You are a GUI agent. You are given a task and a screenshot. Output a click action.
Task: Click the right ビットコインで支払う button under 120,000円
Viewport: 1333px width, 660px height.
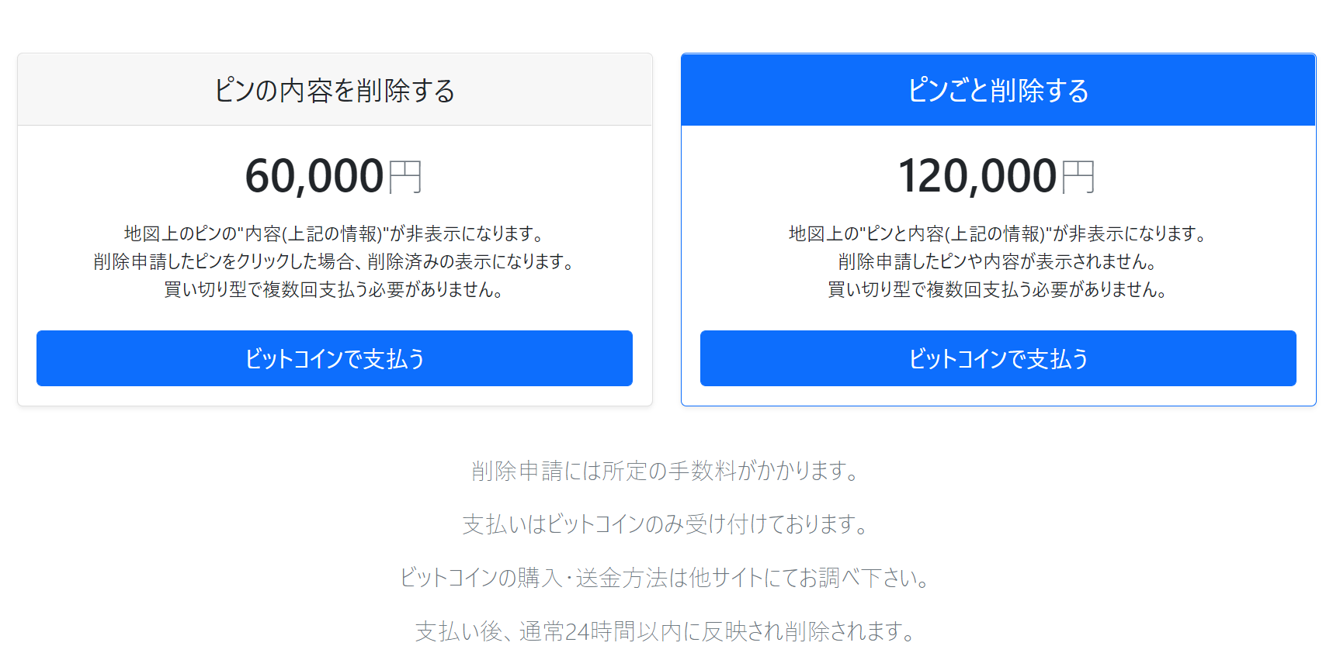pyautogui.click(x=998, y=358)
